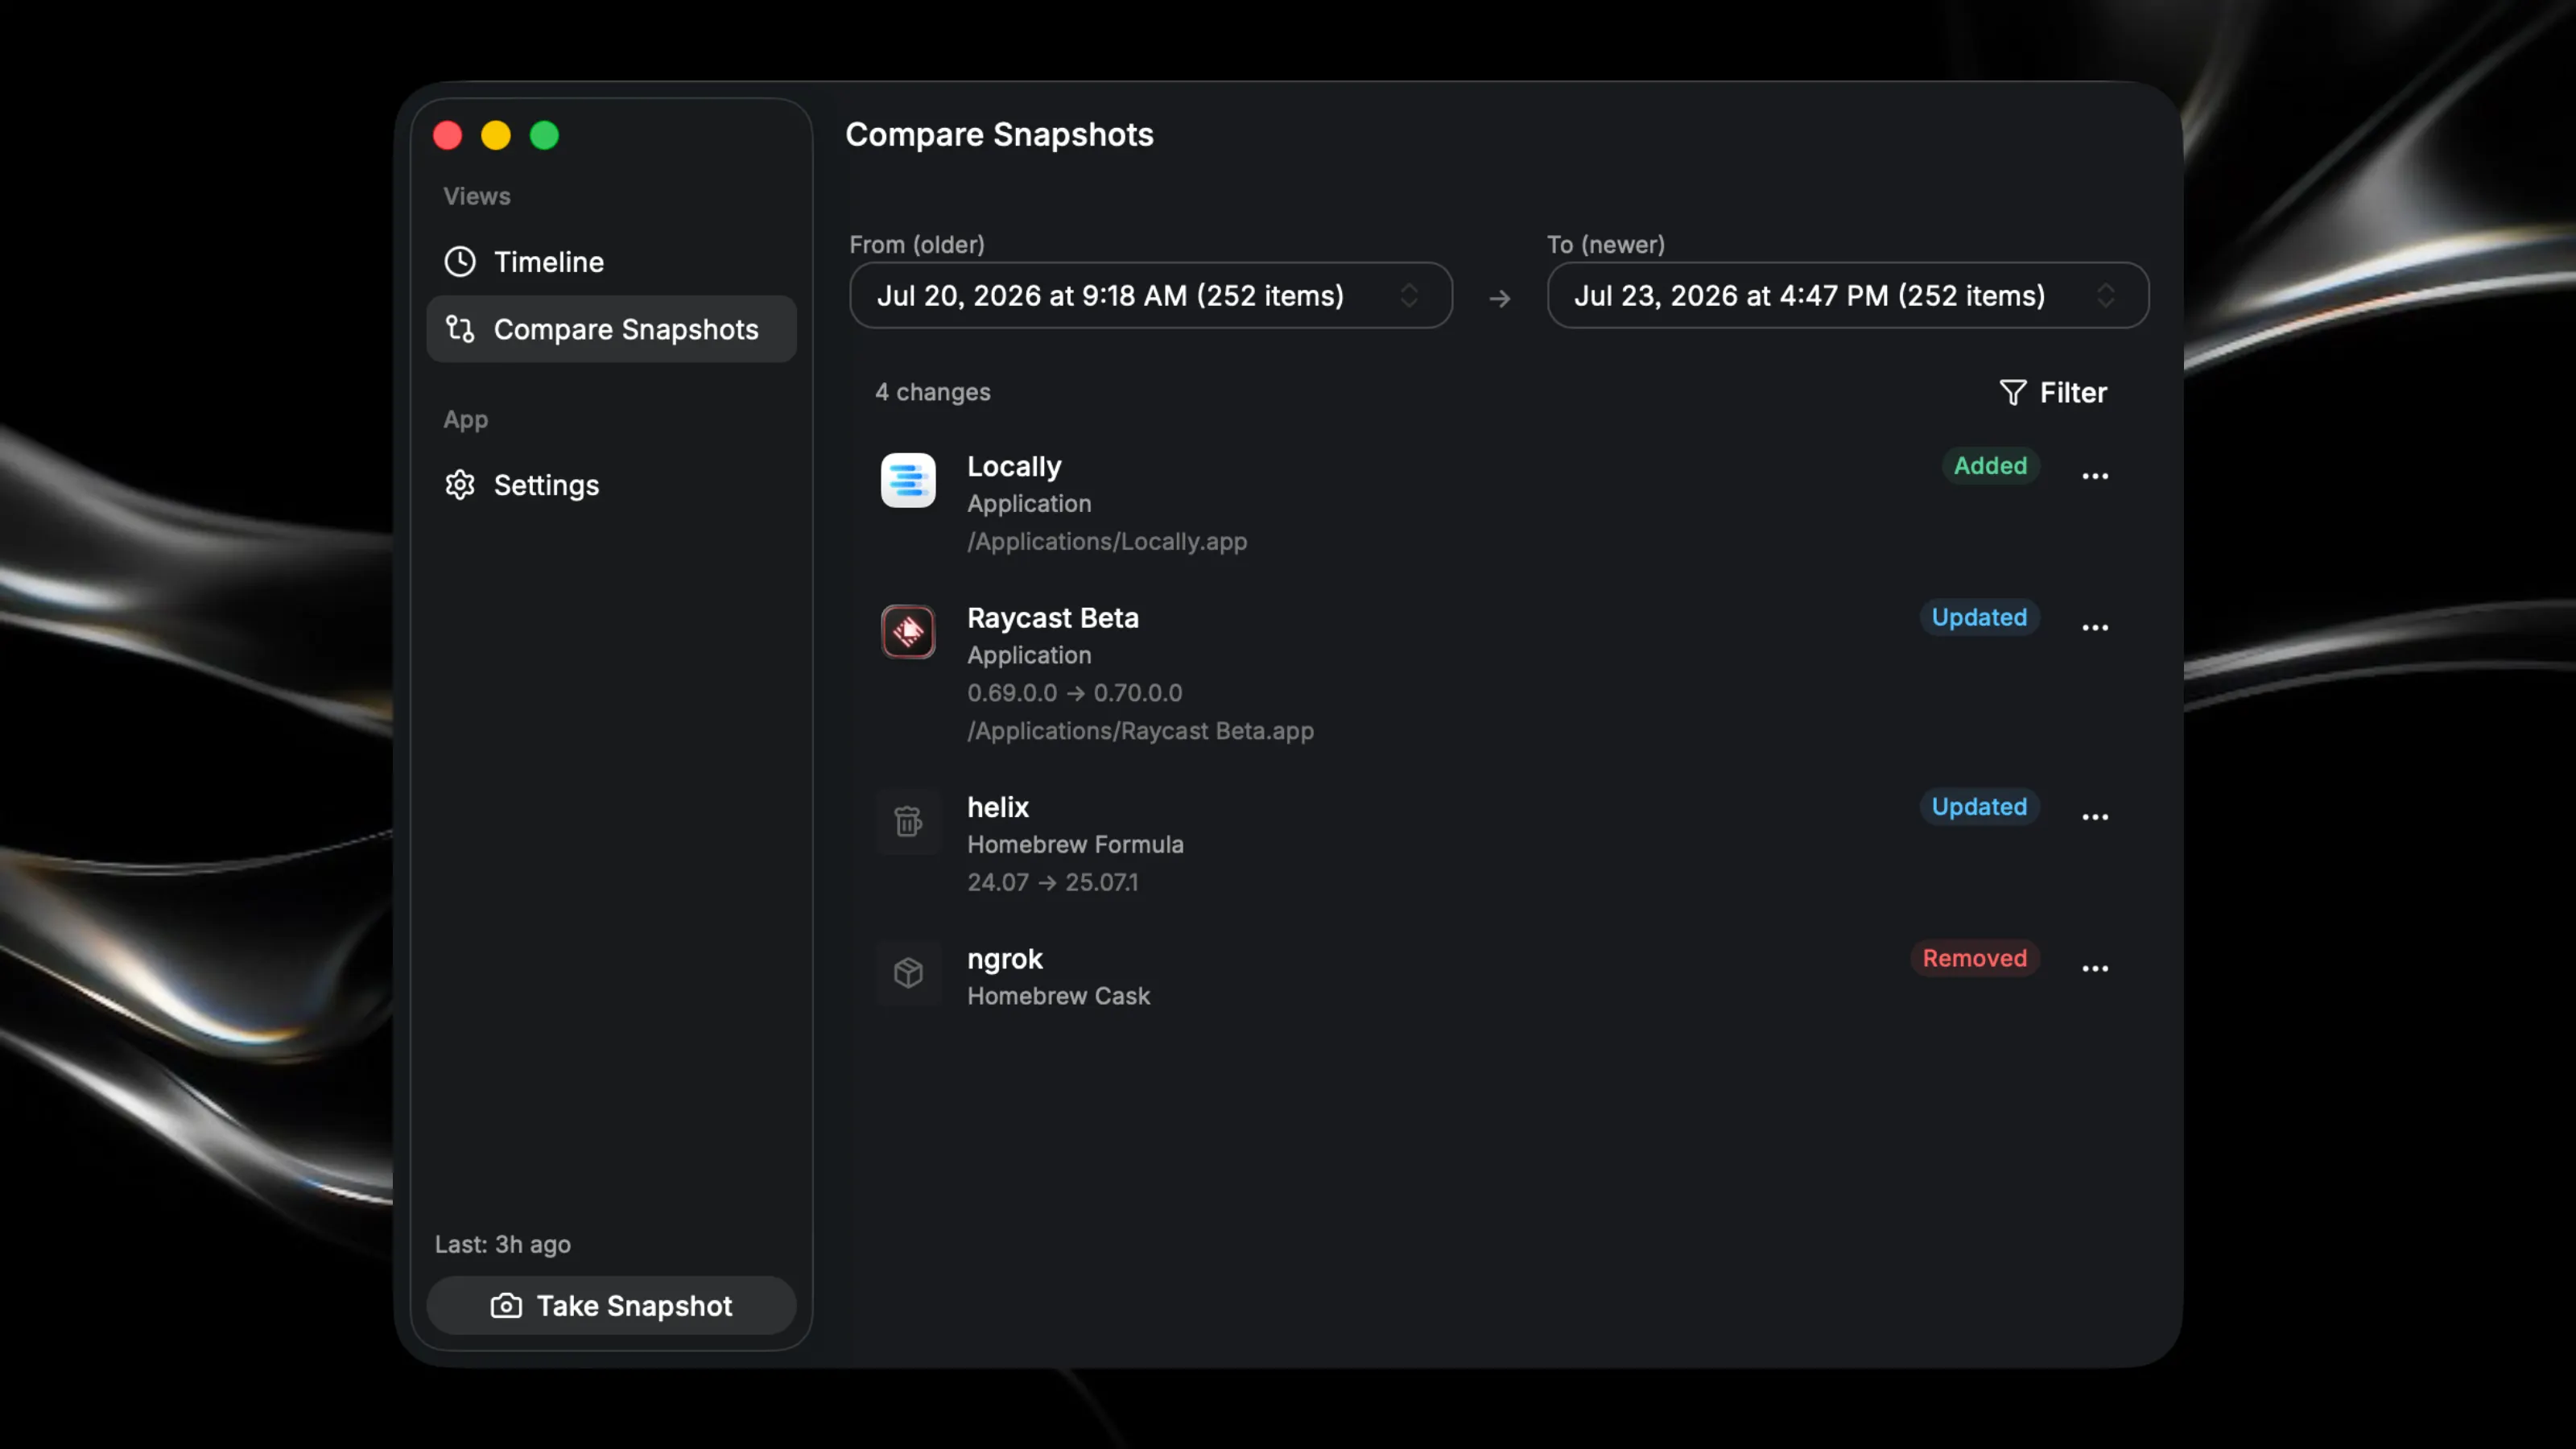Image resolution: width=2576 pixels, height=1449 pixels.
Task: Click the 24.07 → 25.07.1 version text
Action: tap(1052, 883)
